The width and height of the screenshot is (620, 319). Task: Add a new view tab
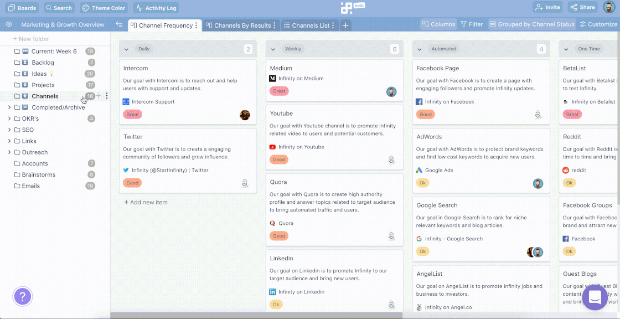tap(345, 25)
